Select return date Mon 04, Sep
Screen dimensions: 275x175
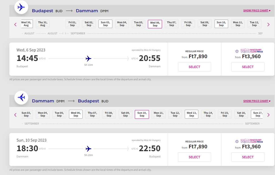[43, 114]
